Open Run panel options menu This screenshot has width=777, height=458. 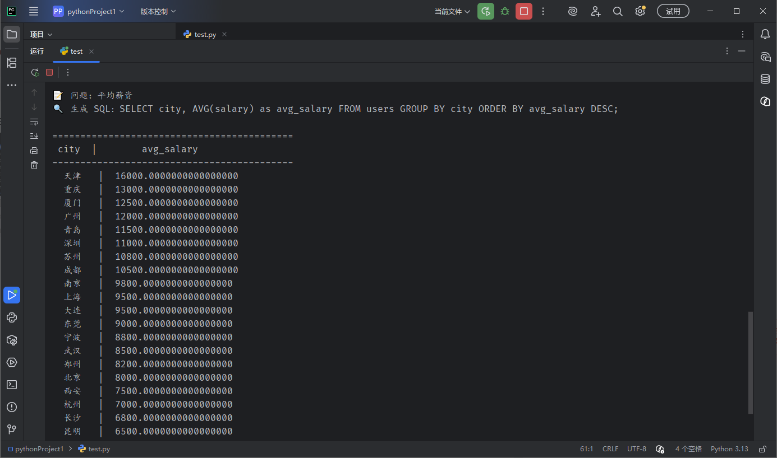point(727,51)
